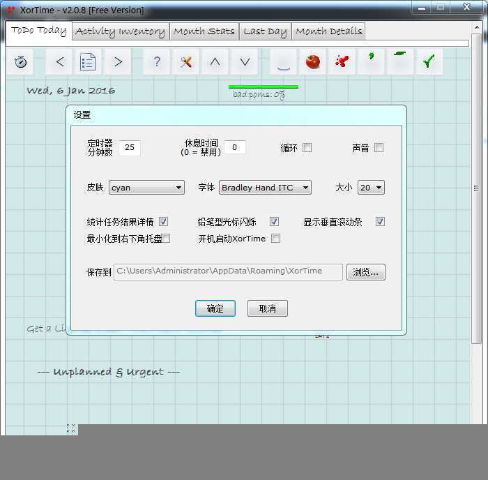Open the 大小 size dropdown showing 20
The height and width of the screenshot is (480, 488).
(x=371, y=188)
